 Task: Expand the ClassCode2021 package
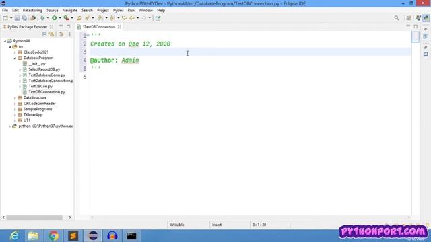coord(15,52)
